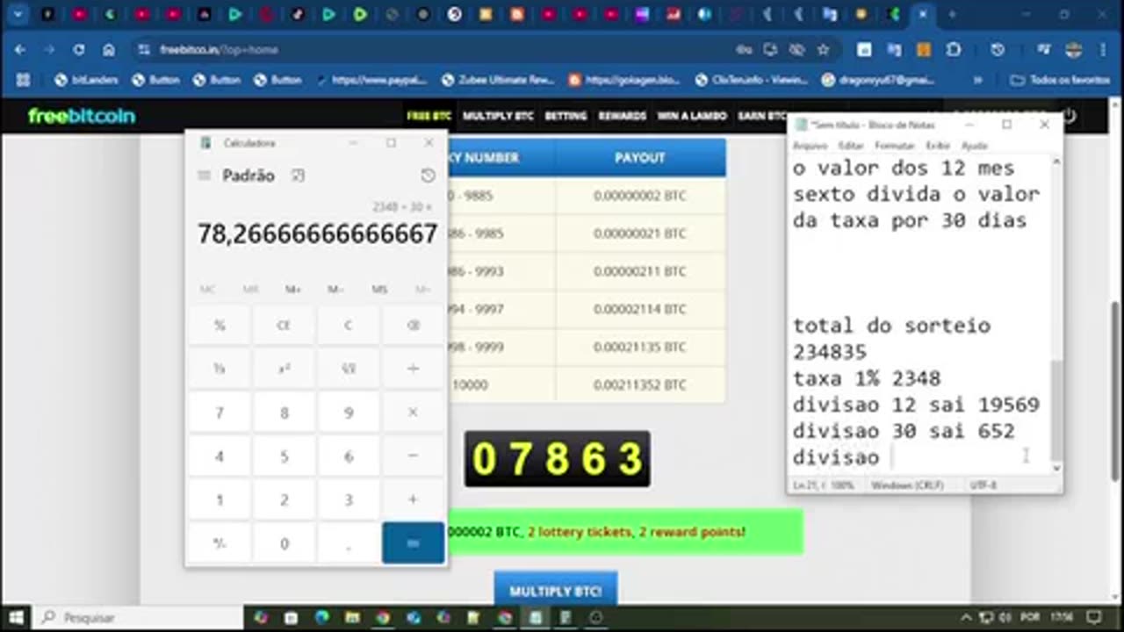
Task: Click digit 9 in Calculator
Action: 349,413
